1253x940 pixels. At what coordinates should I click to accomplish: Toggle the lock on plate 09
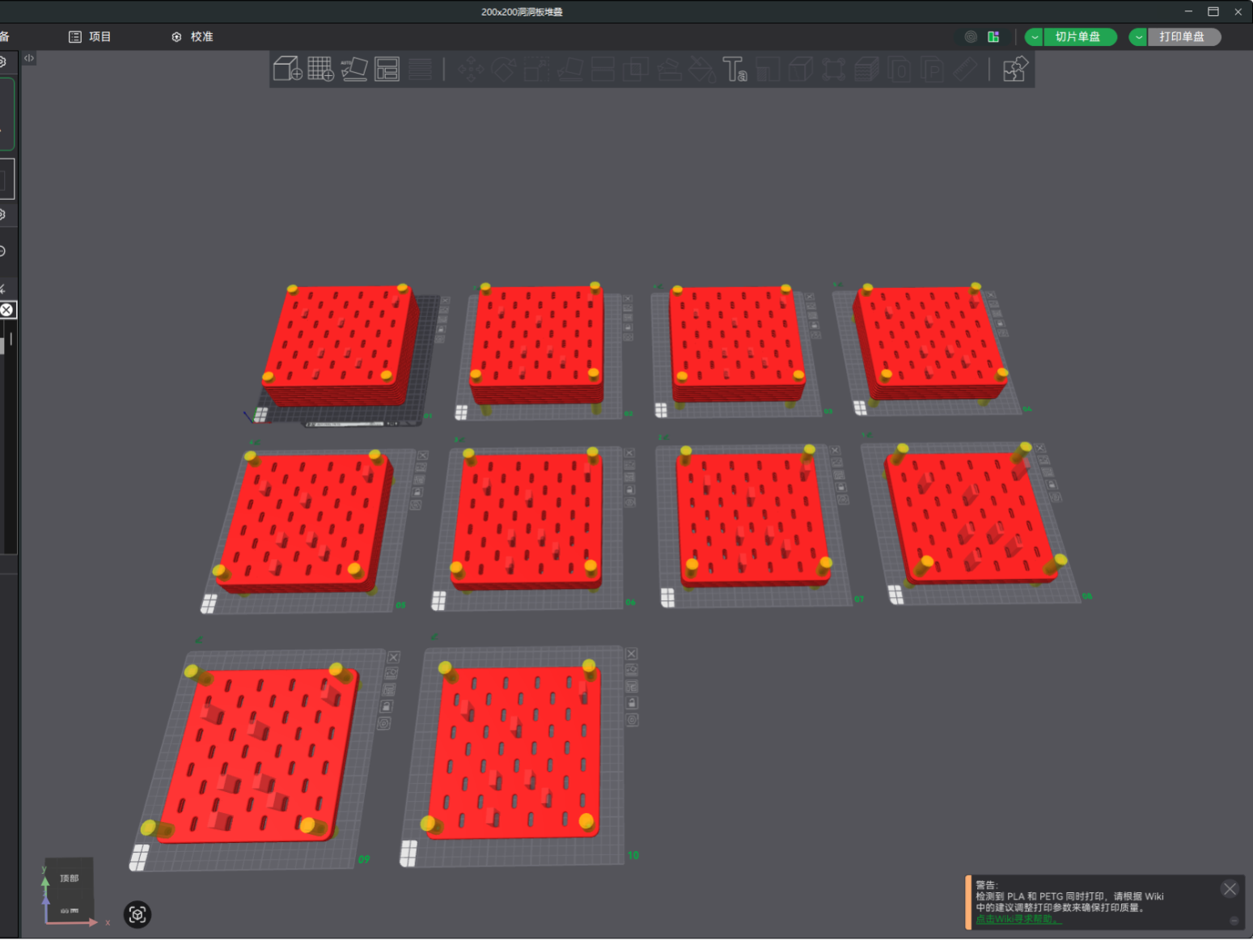click(x=387, y=706)
